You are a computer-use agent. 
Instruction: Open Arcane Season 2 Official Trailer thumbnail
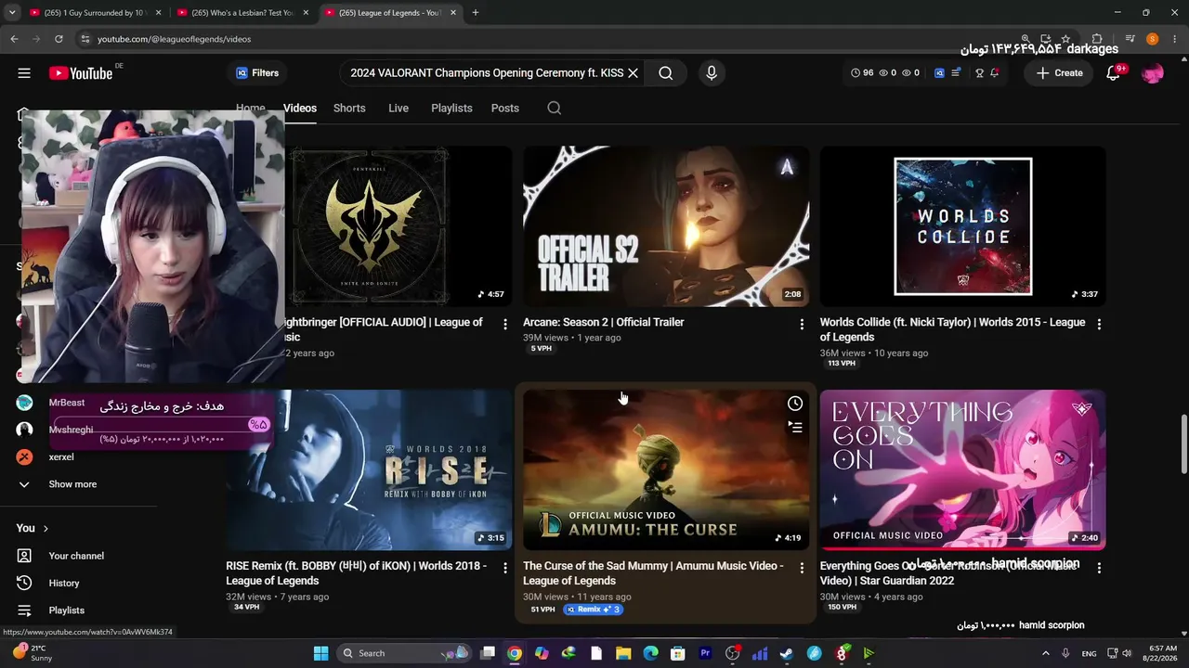(666, 226)
